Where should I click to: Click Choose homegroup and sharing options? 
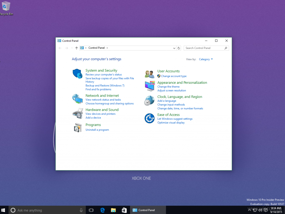point(110,104)
